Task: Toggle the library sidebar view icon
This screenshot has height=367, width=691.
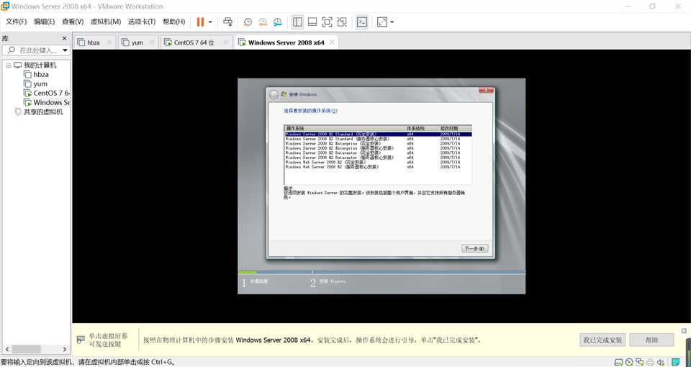Action: (297, 22)
